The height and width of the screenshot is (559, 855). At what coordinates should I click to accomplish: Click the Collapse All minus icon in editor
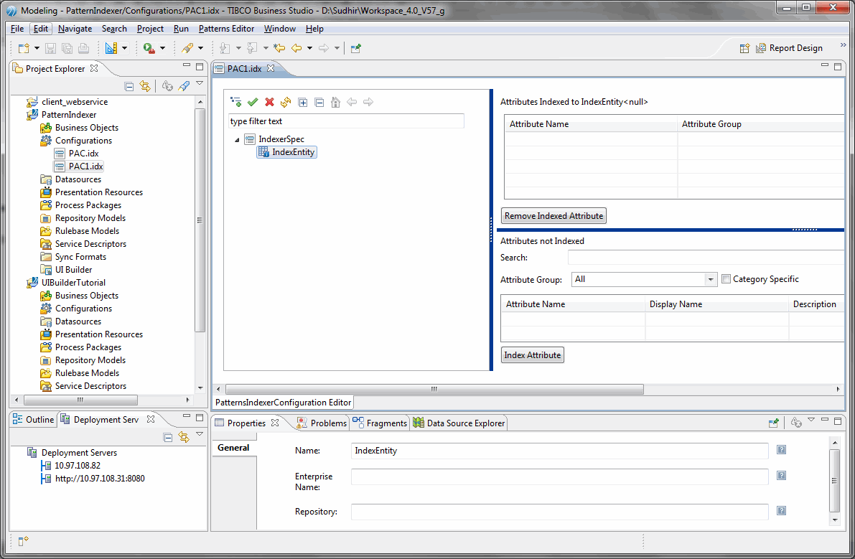(x=319, y=102)
